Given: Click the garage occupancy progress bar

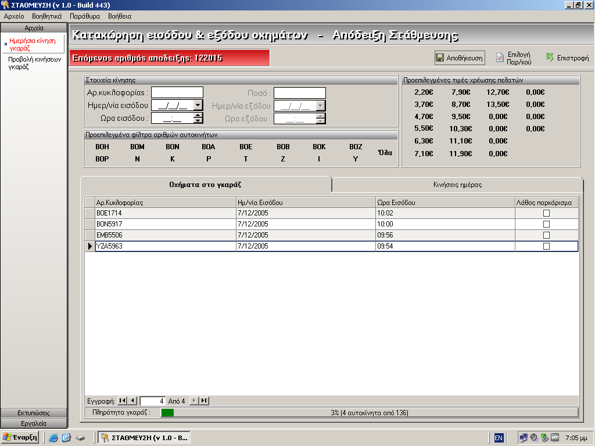Looking at the screenshot, I should click(370, 413).
